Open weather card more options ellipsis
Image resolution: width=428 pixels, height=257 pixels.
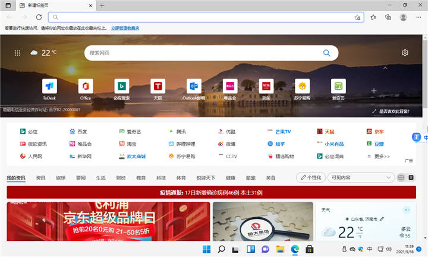pos(407,210)
